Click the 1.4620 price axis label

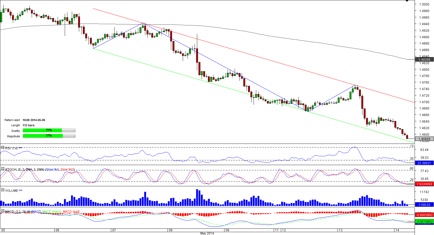click(x=424, y=128)
